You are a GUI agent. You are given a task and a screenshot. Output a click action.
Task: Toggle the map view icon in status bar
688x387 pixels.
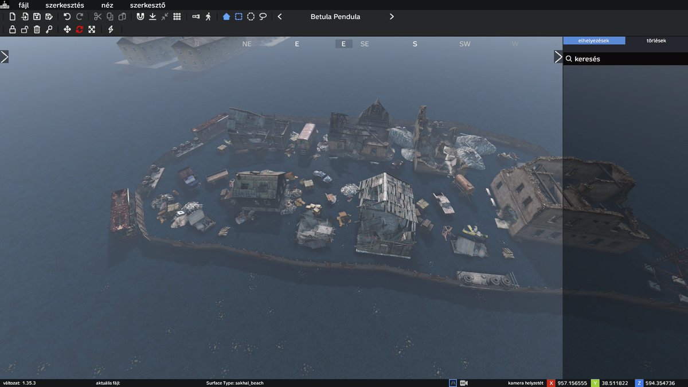453,383
